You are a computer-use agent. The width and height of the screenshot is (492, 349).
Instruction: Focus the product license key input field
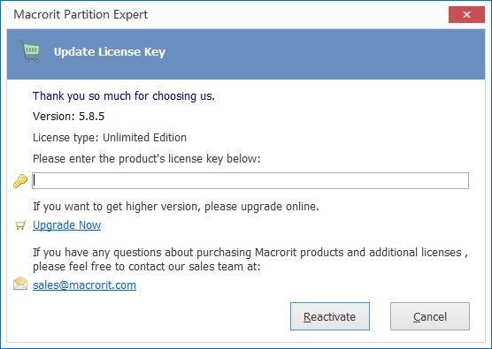coord(250,181)
